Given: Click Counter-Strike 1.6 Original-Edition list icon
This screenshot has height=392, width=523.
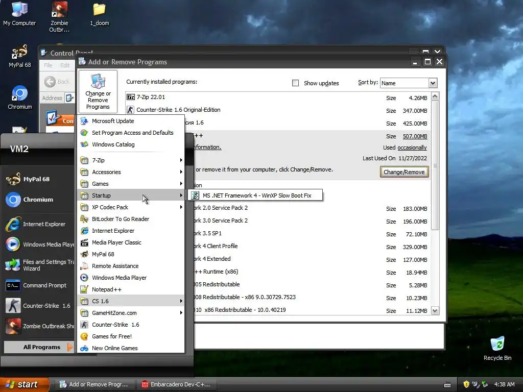Looking at the screenshot, I should [x=130, y=110].
